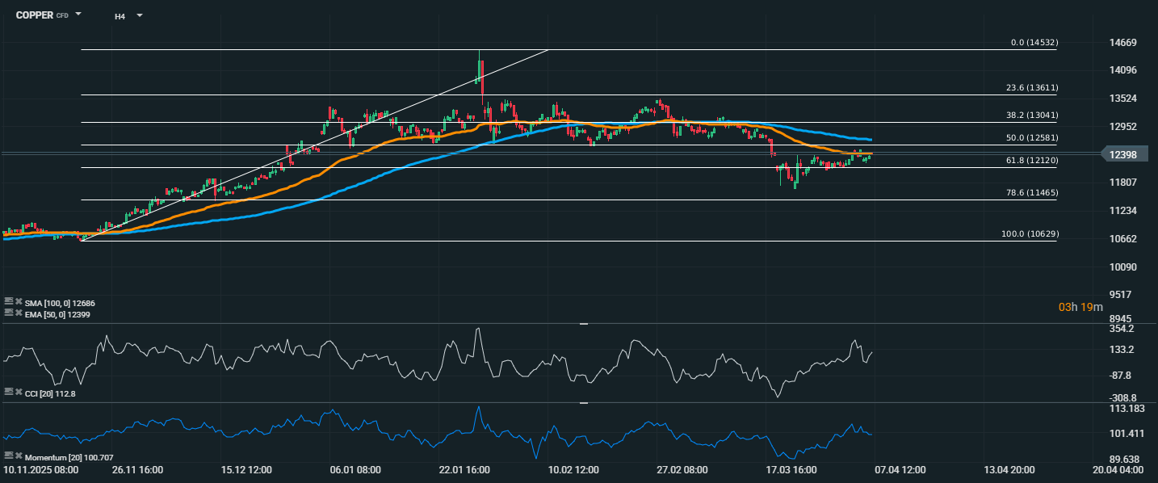Grab the divider handle above CCI panel
The height and width of the screenshot is (483, 1158).
pyautogui.click(x=584, y=324)
